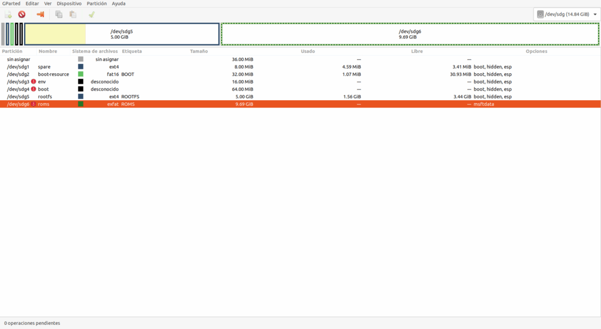Open the Editar menu
Viewport: 601px width, 329px height.
point(32,4)
